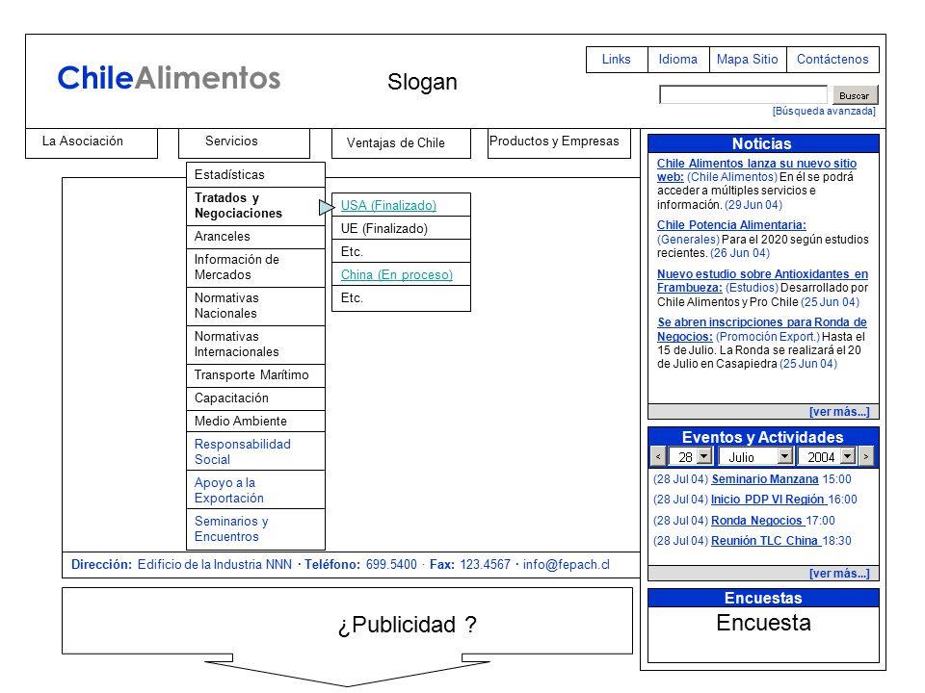Select Seminarios y Encuentros menu item
The width and height of the screenshot is (925, 693).
[x=255, y=529]
